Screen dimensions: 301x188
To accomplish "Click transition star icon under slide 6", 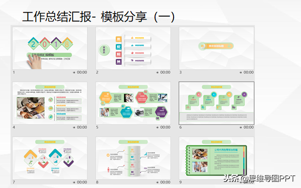I will pos(241,127).
